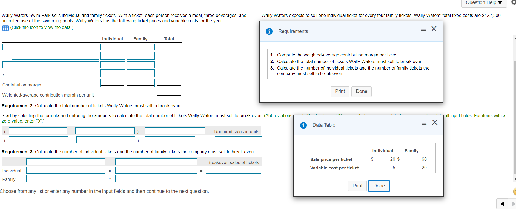Minimize the Data Table dialog
The height and width of the screenshot is (209, 516).
424,124
